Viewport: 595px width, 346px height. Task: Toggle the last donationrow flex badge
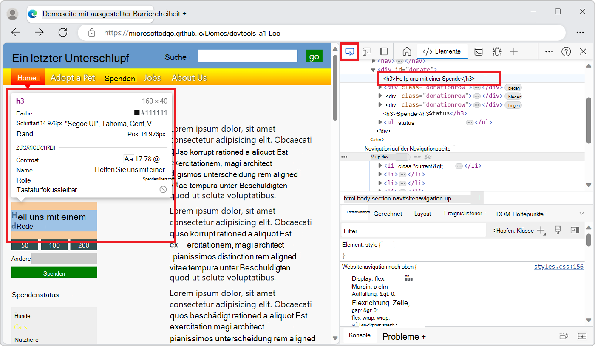point(513,105)
